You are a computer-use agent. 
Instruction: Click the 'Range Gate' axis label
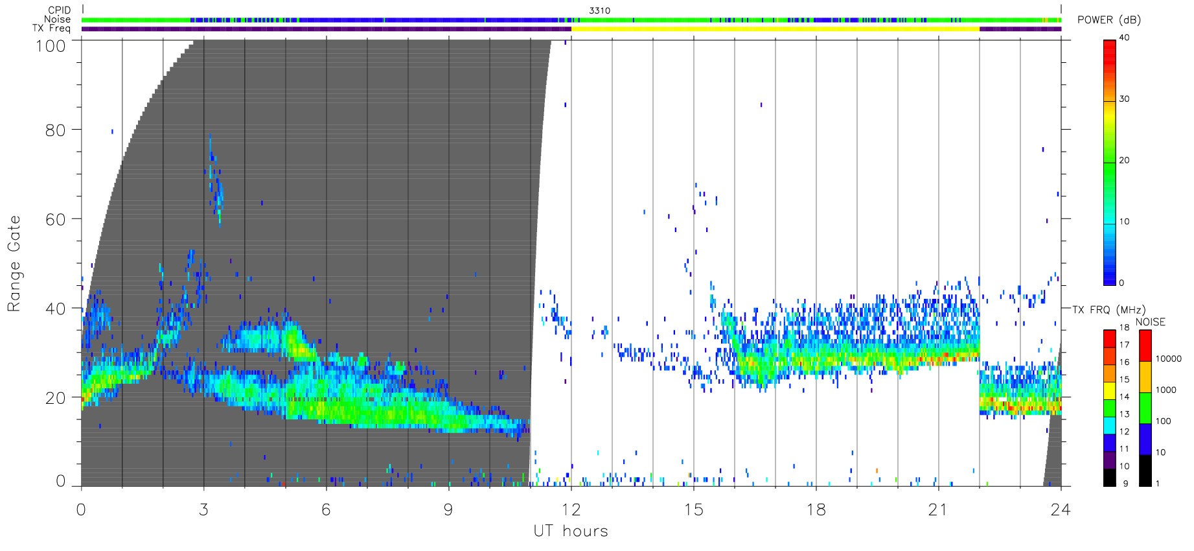tap(14, 264)
